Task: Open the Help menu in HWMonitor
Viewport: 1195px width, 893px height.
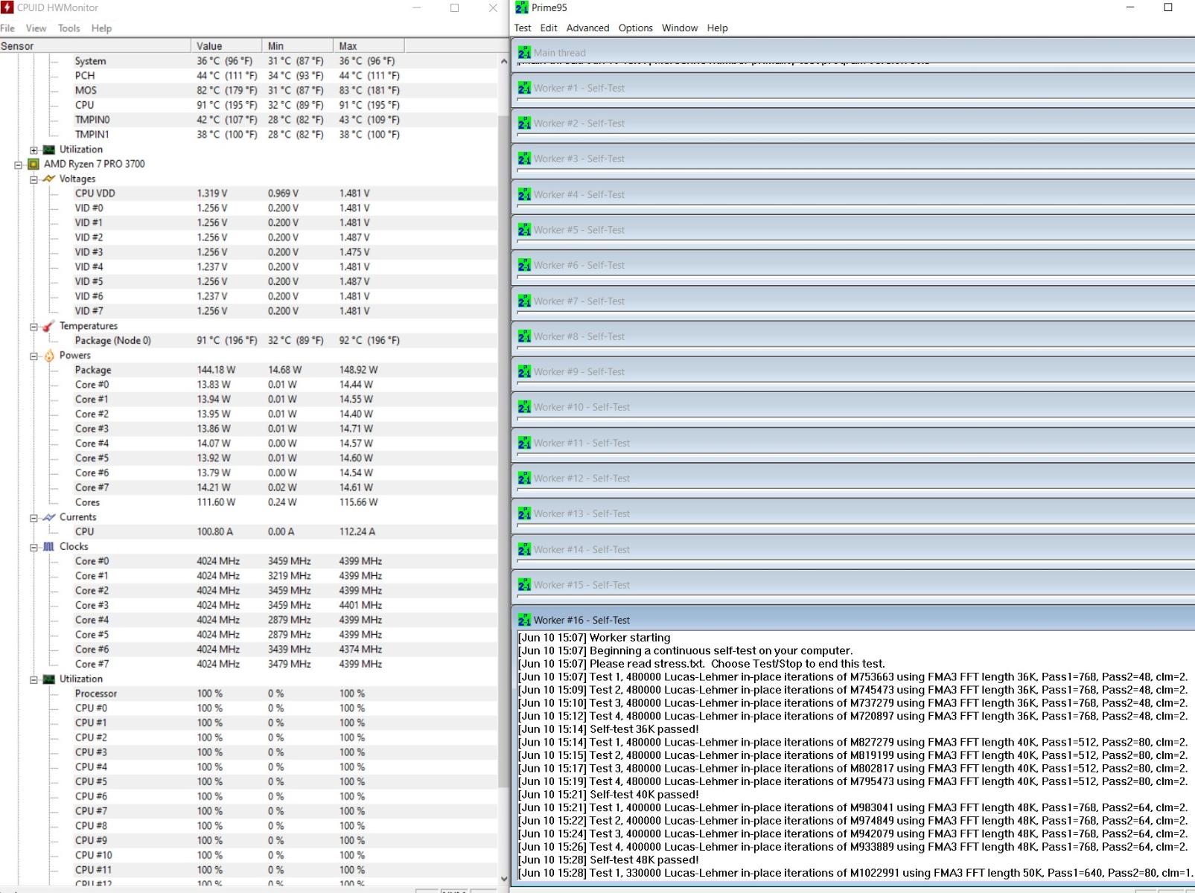Action: click(x=101, y=28)
